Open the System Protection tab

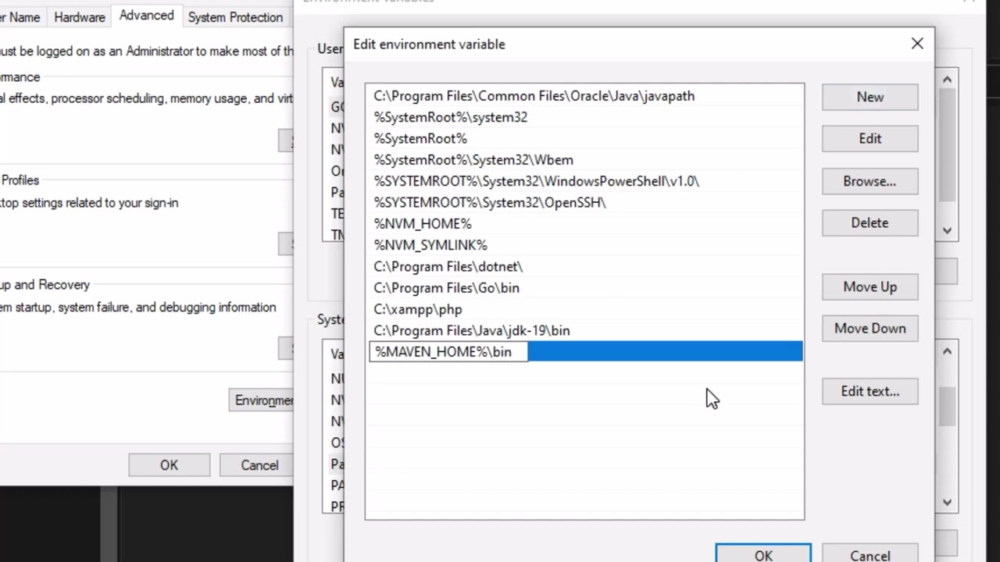coord(235,17)
